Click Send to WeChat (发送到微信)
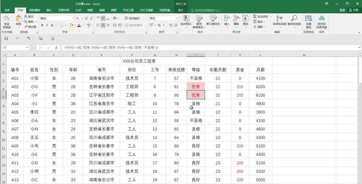The height and width of the screenshot is (184, 362). pyautogui.click(x=7, y=23)
